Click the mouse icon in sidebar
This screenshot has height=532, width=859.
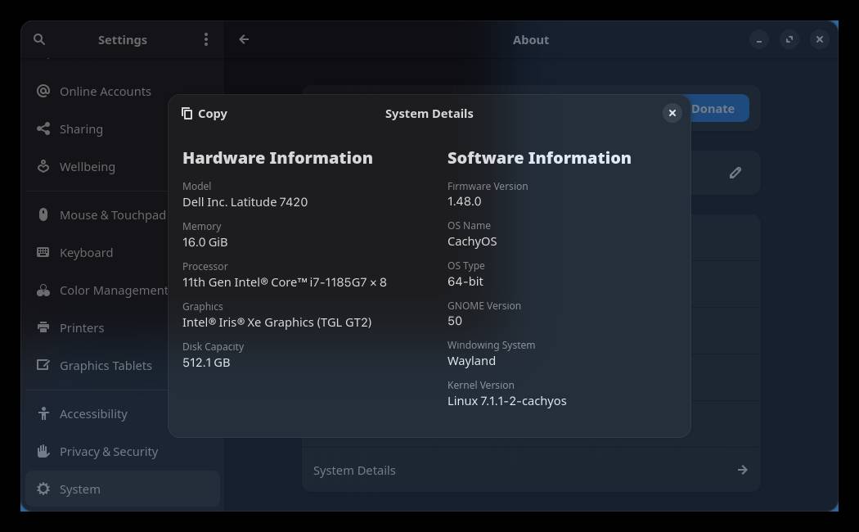(x=43, y=214)
